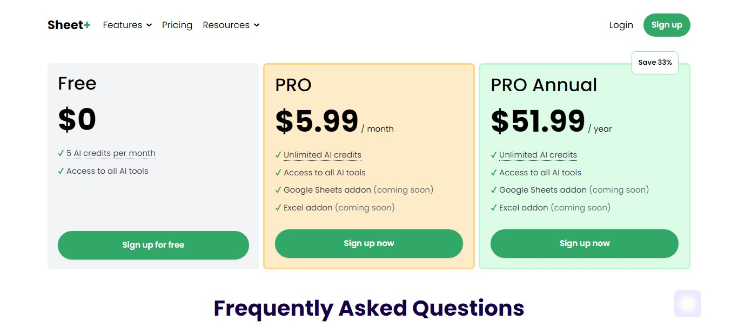Open the floating chat widget icon

pyautogui.click(x=687, y=304)
